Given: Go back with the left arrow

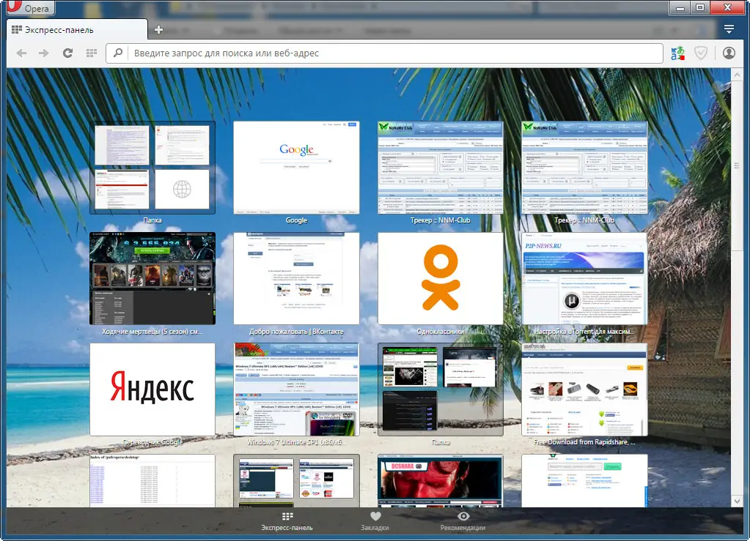Looking at the screenshot, I should (x=21, y=53).
